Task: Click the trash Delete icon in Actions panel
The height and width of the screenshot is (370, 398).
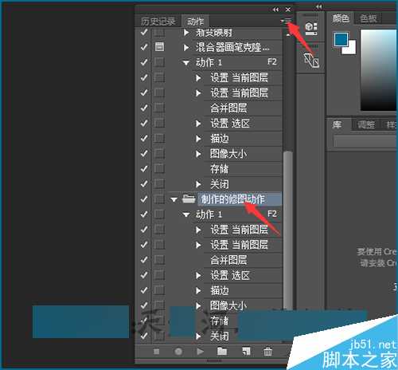Action: tap(267, 352)
